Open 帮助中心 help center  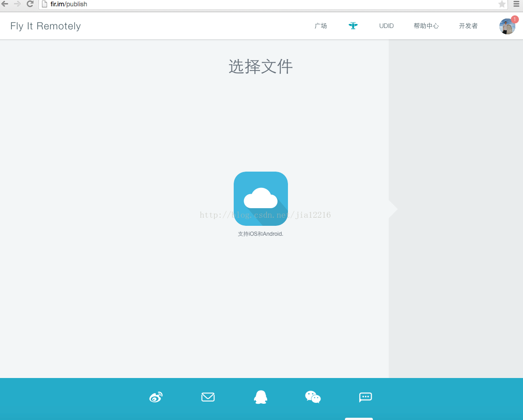pyautogui.click(x=426, y=26)
